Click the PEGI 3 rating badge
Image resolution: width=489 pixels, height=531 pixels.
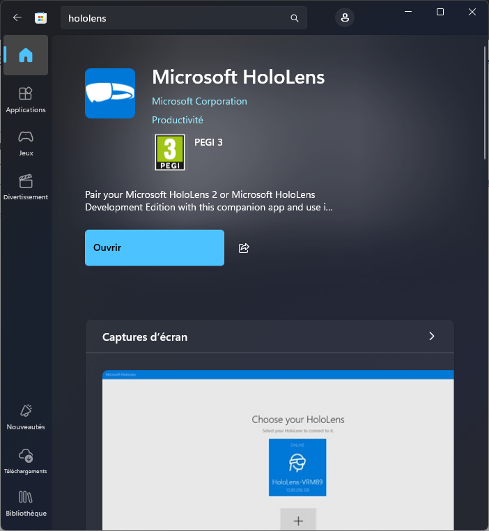point(169,152)
